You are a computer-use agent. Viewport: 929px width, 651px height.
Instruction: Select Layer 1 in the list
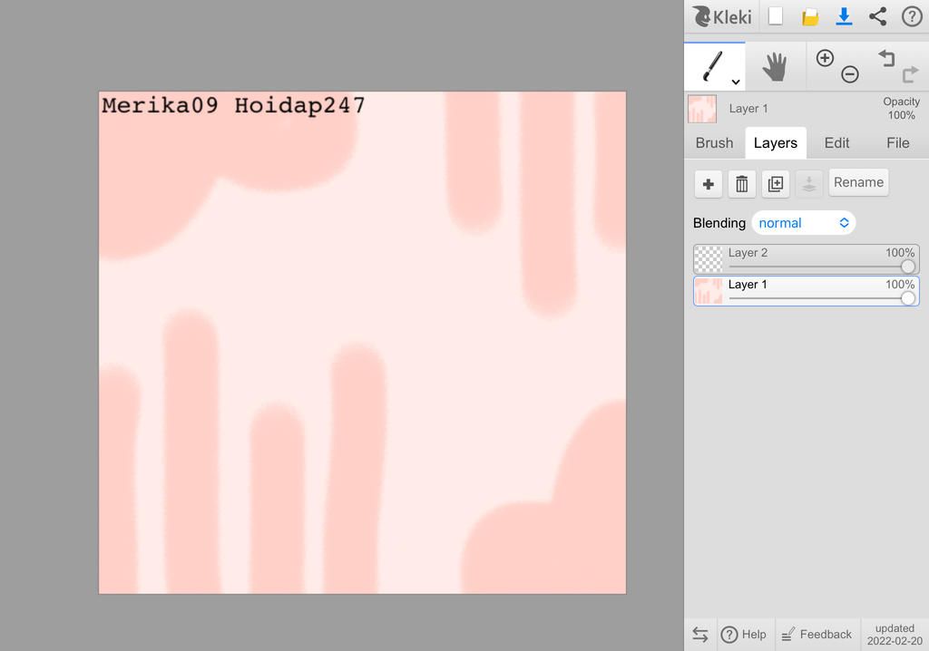tap(807, 291)
